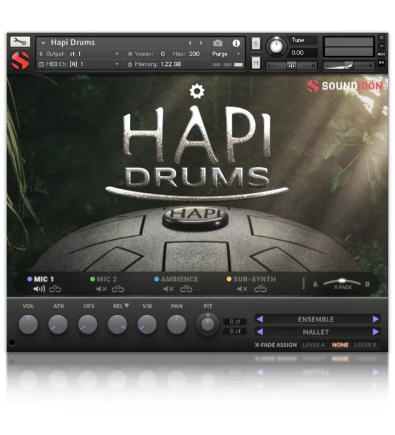Select the AMBIENCE layer tab
Viewport: 395px width, 435px height.
[x=179, y=279]
